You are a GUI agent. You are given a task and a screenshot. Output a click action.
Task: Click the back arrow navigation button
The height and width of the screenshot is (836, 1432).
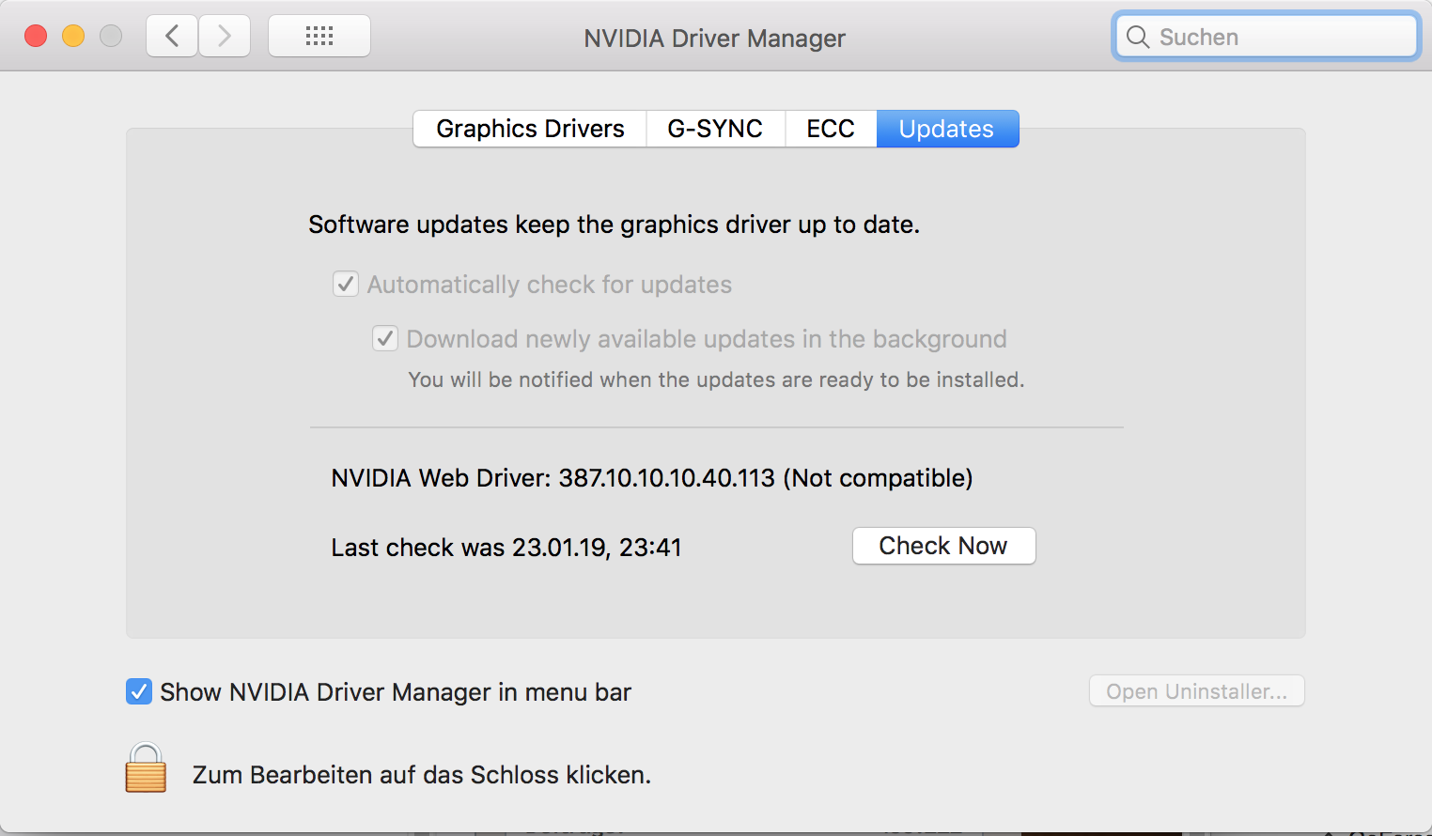(x=172, y=37)
